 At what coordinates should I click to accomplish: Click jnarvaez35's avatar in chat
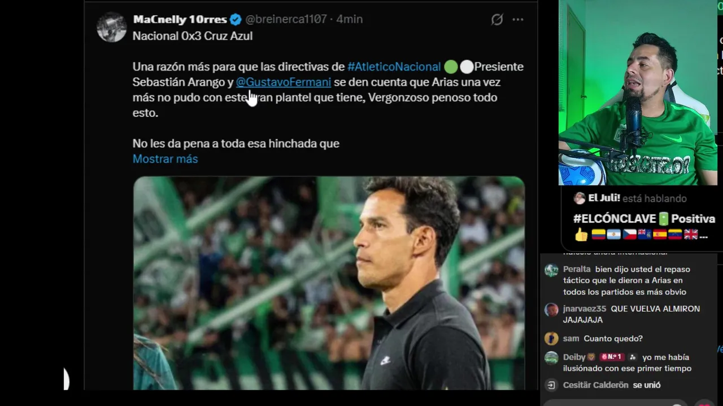click(x=551, y=310)
